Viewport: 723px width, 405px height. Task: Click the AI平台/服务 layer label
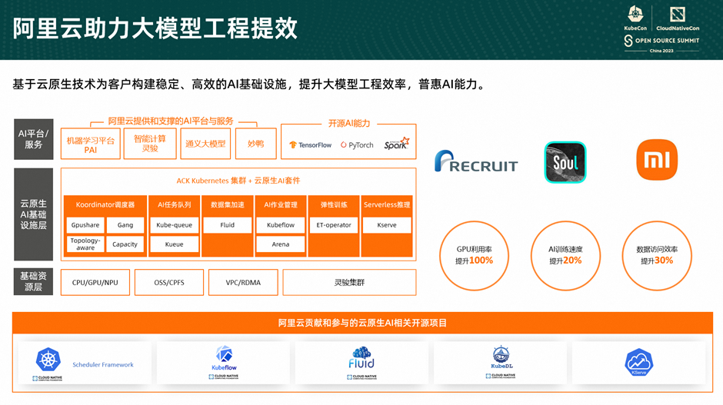[34, 139]
